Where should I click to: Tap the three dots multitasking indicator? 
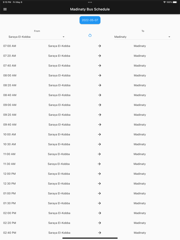90,2
